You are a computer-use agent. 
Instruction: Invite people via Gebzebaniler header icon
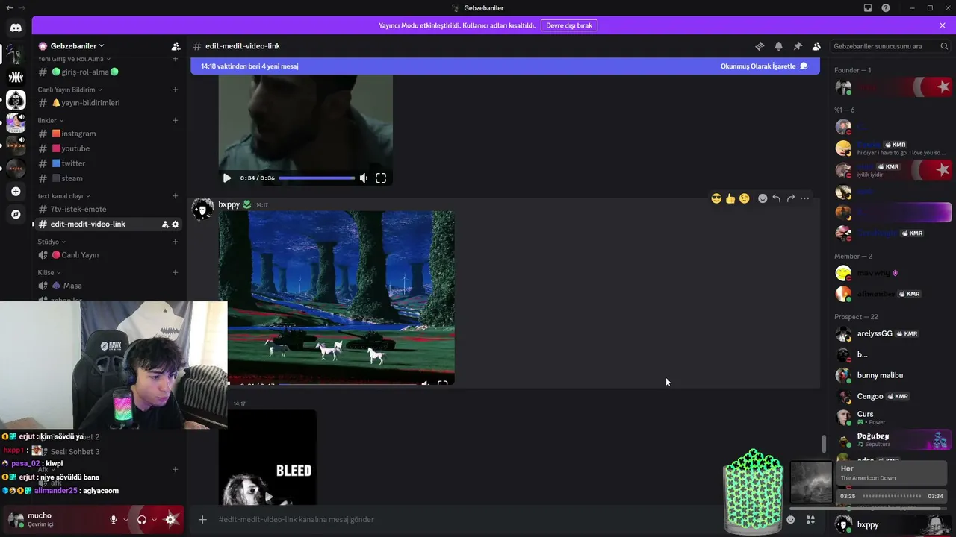(x=176, y=46)
